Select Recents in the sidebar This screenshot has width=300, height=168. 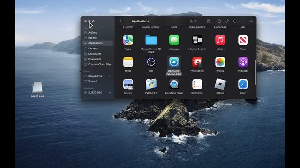point(97,38)
